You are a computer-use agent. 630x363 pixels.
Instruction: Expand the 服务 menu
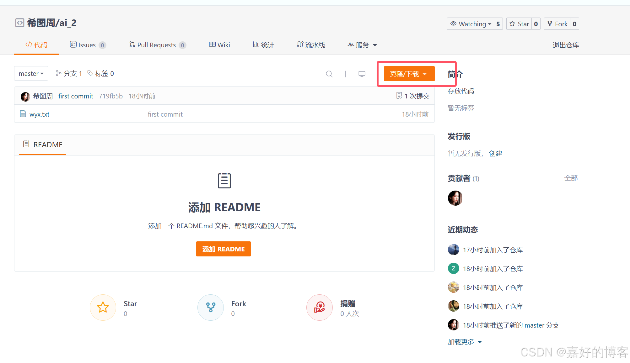point(363,45)
